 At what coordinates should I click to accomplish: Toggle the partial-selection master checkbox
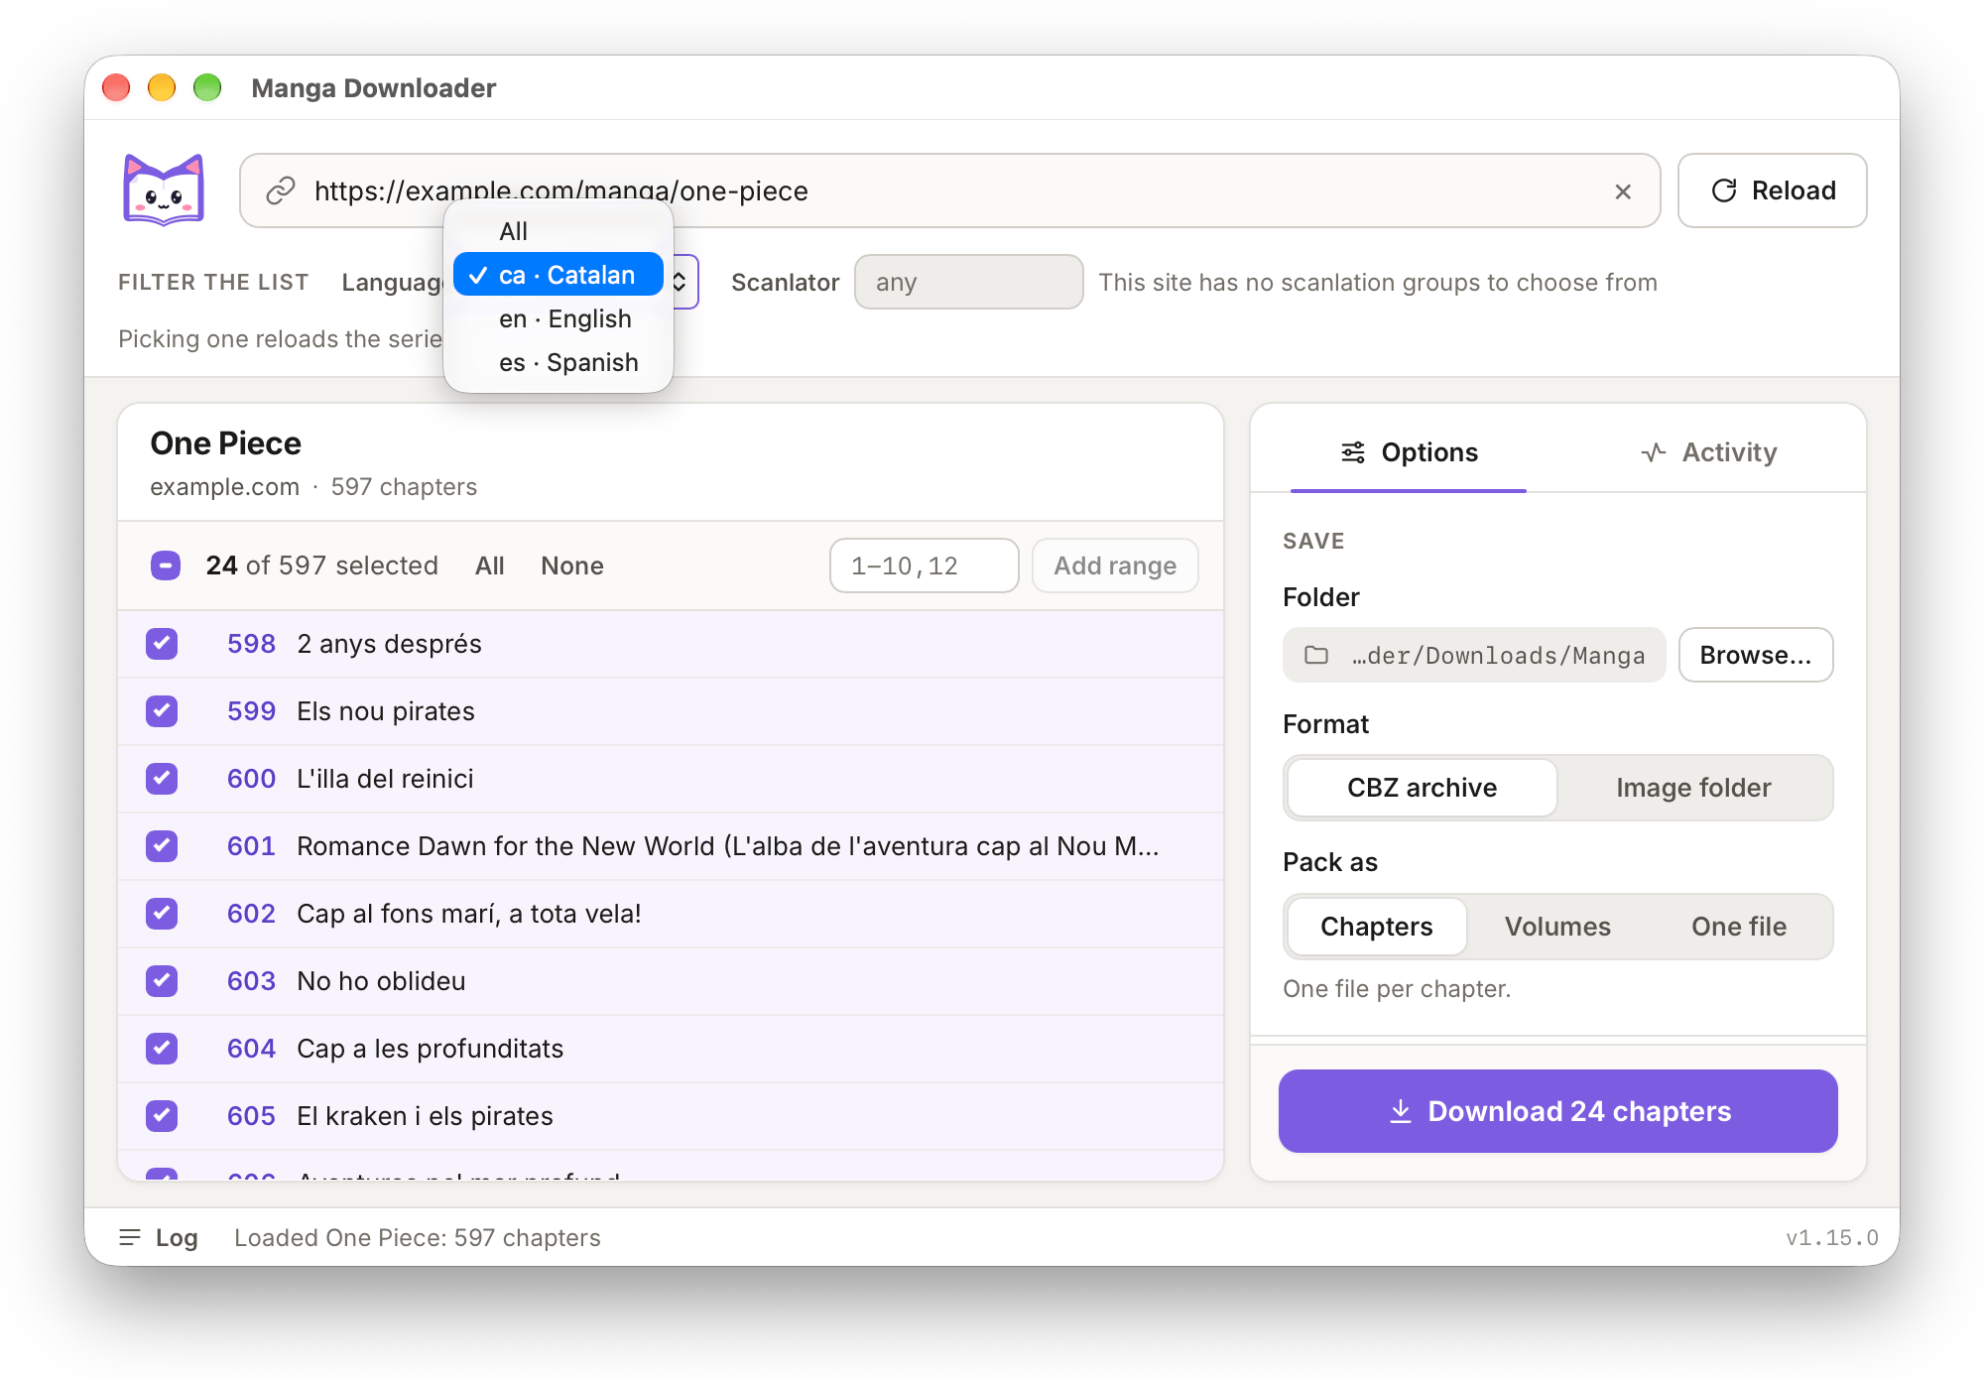[x=166, y=565]
